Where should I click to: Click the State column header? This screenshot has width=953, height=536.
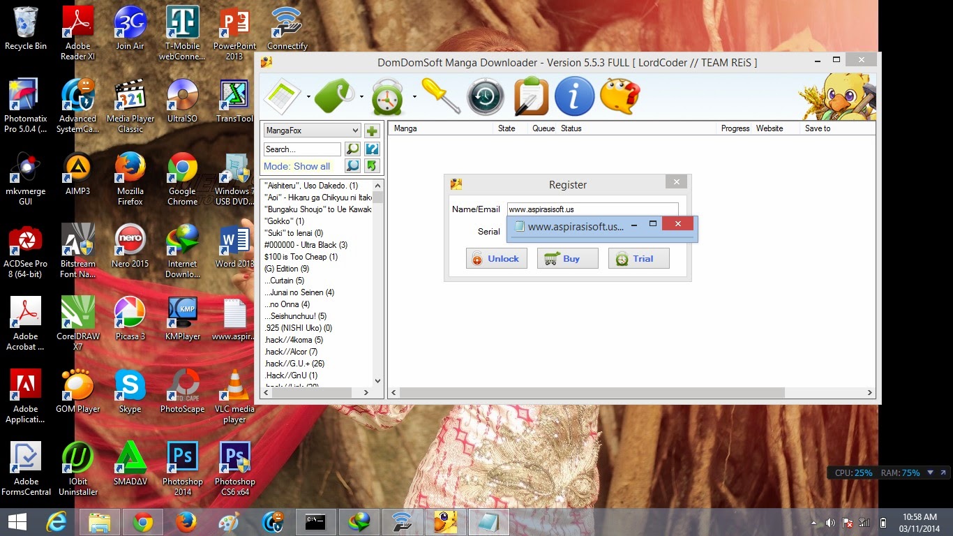point(510,128)
